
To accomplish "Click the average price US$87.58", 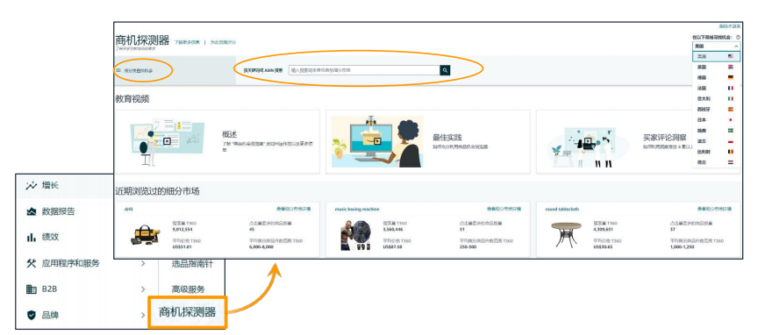I will (392, 246).
